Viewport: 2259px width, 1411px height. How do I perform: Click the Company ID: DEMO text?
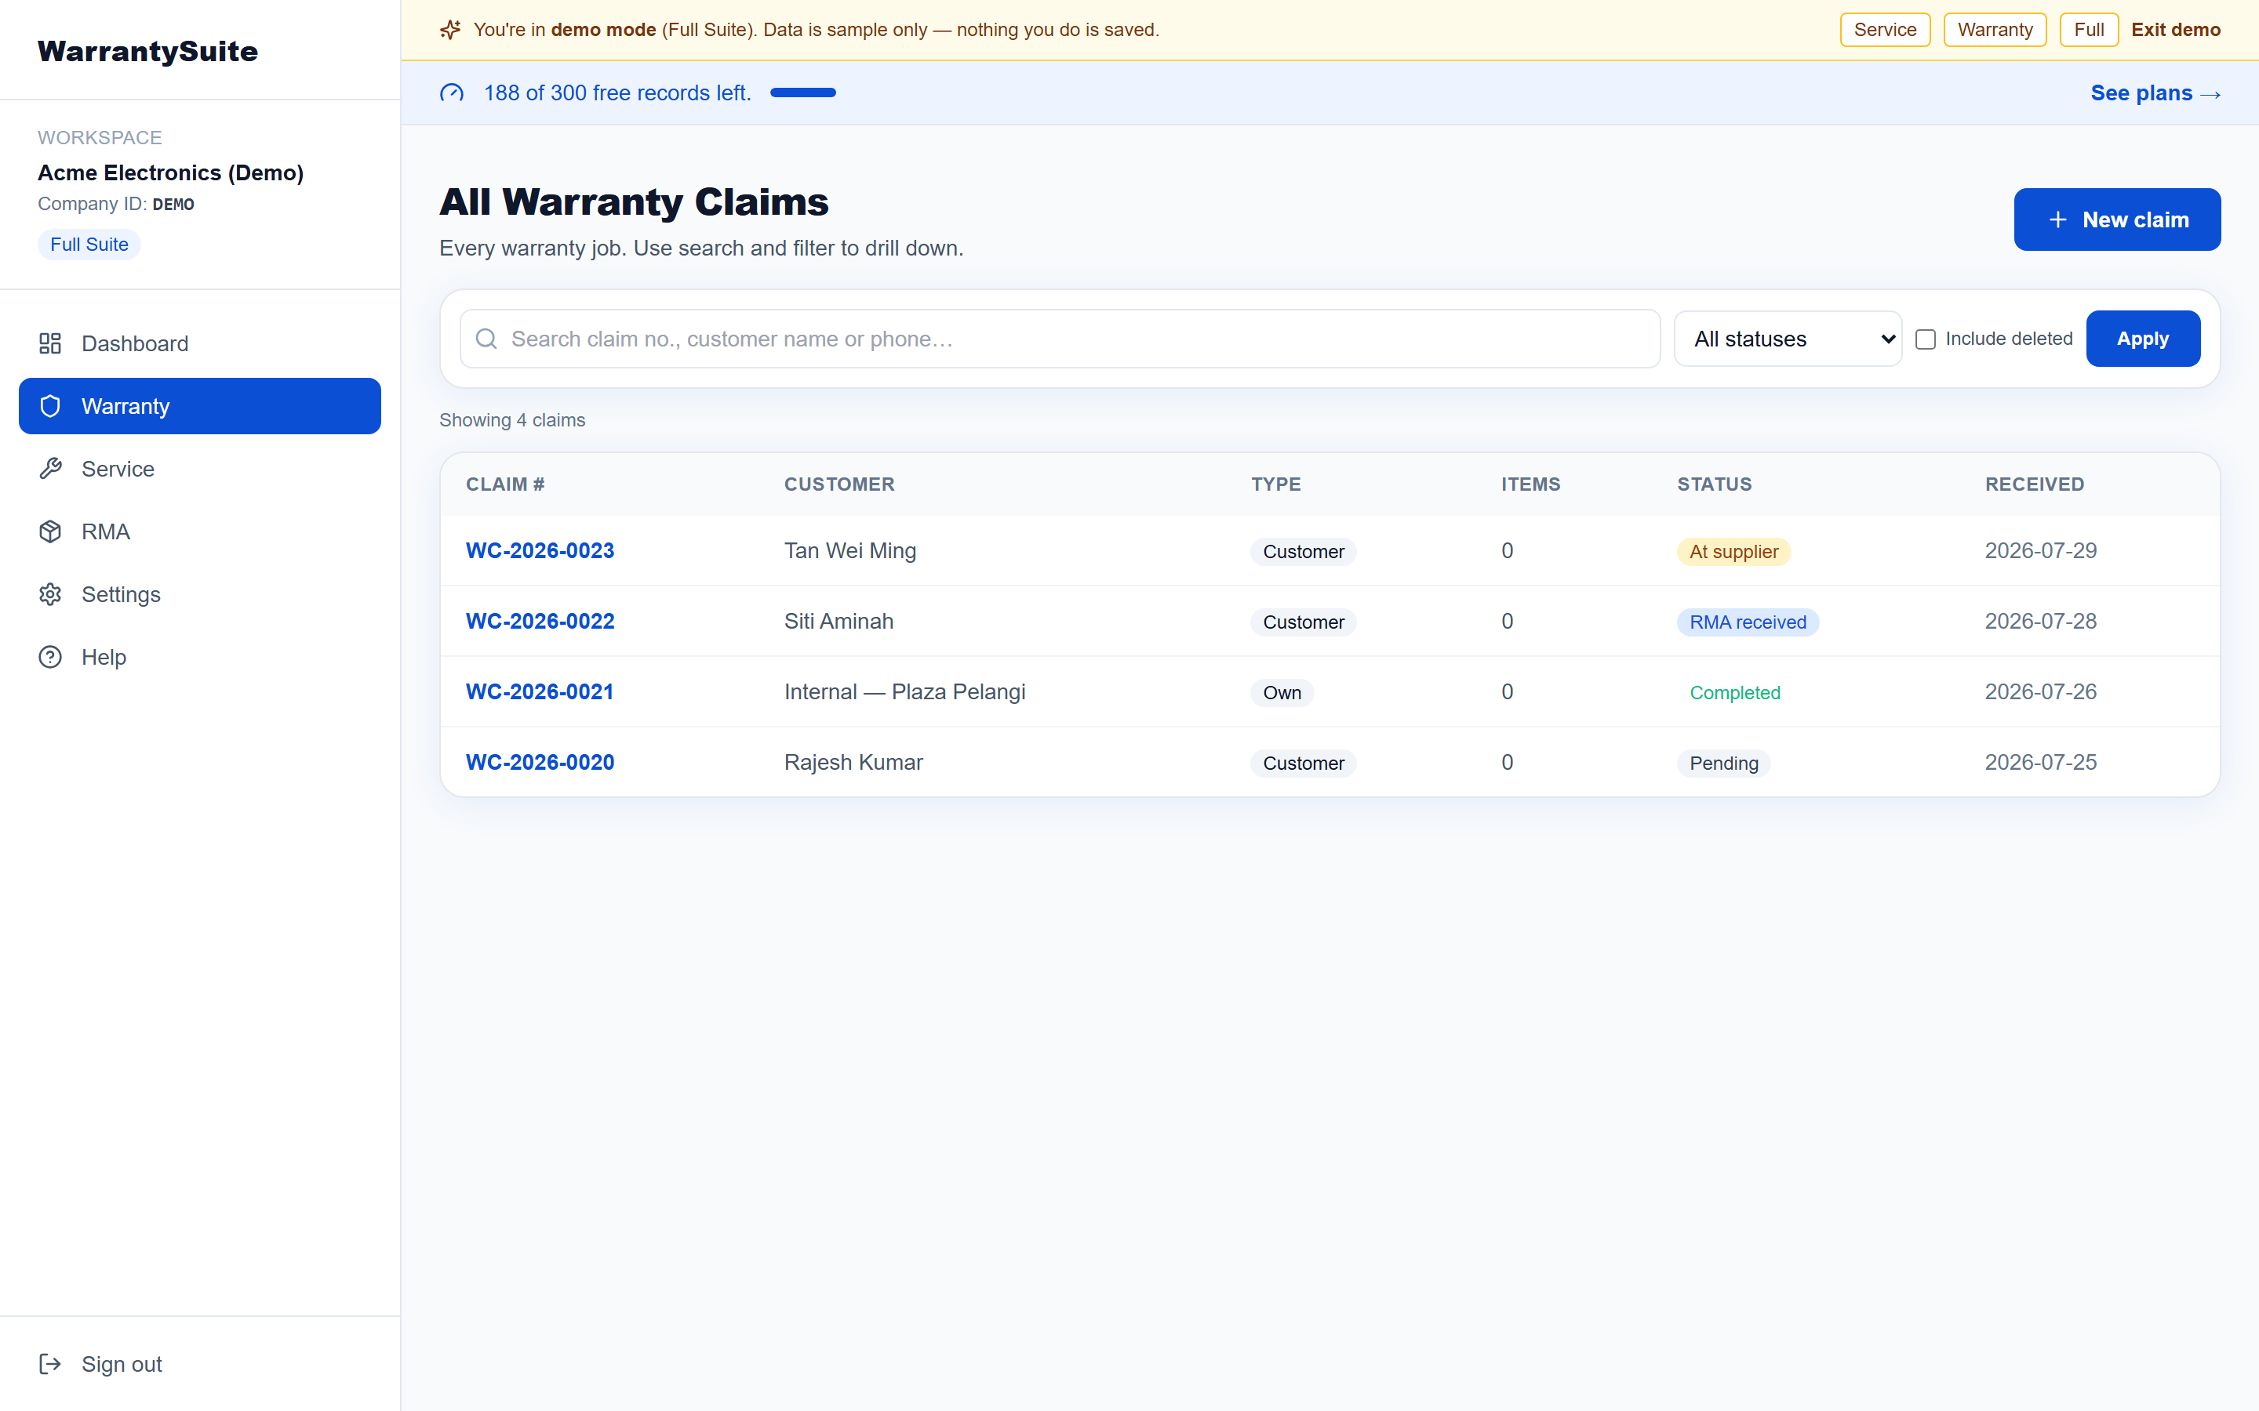tap(116, 205)
